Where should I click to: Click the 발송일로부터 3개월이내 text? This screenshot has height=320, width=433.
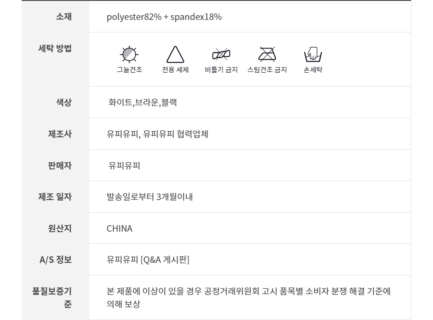pos(149,197)
